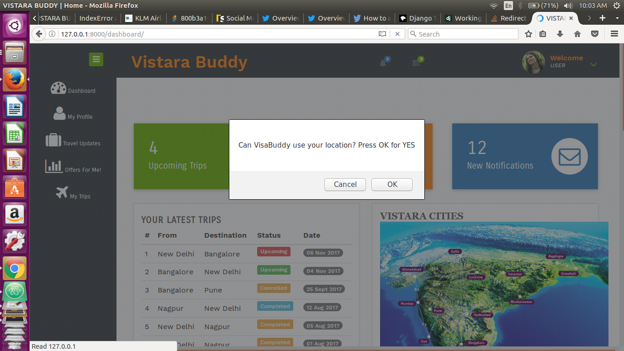Toggle the green hamburger sidebar menu
Image resolution: width=624 pixels, height=351 pixels.
tap(96, 59)
